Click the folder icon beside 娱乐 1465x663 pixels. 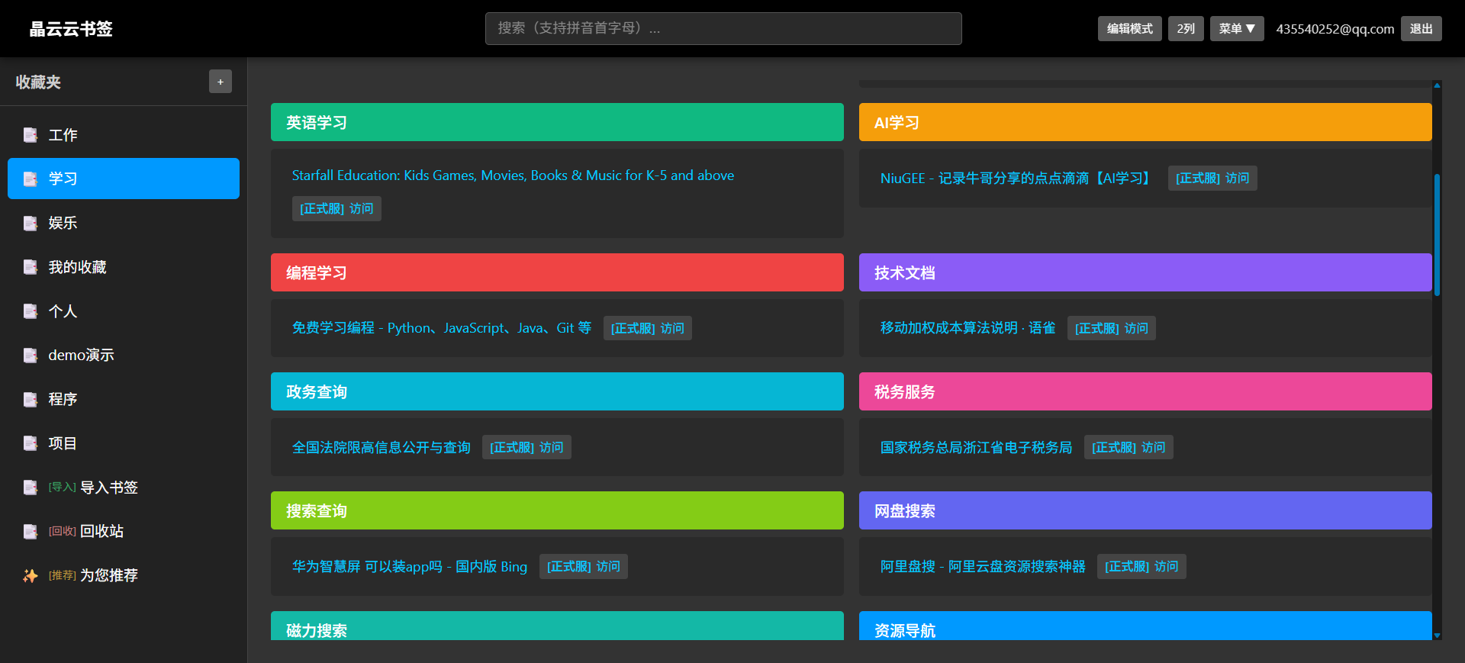point(31,223)
